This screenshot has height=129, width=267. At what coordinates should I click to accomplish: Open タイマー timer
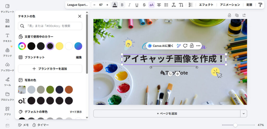pos(40,125)
